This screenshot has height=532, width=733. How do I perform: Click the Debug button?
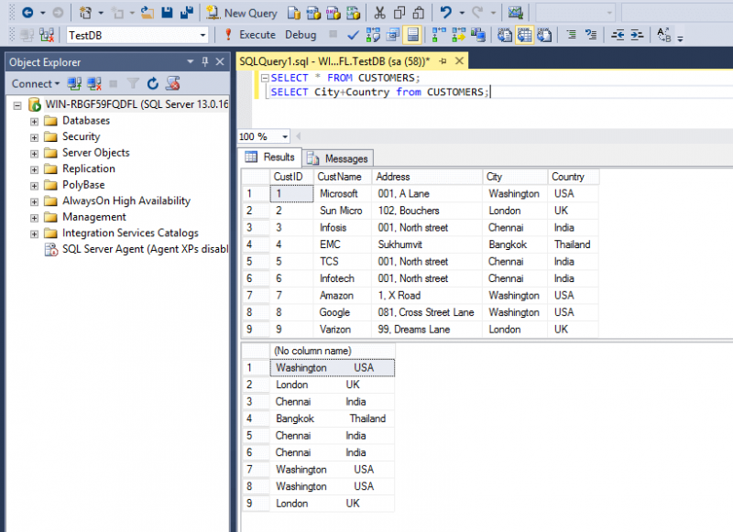tap(301, 36)
